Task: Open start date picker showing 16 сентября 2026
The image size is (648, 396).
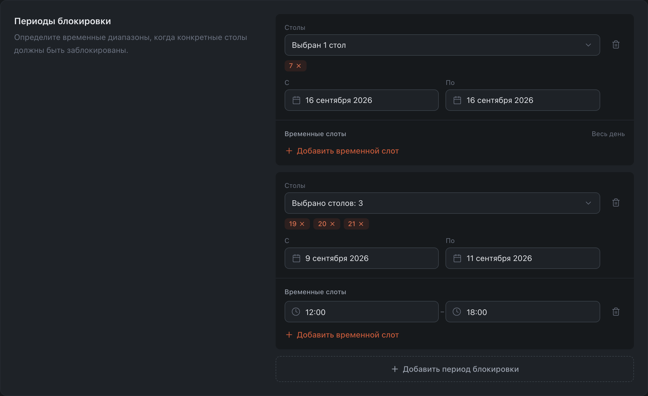Action: 361,100
